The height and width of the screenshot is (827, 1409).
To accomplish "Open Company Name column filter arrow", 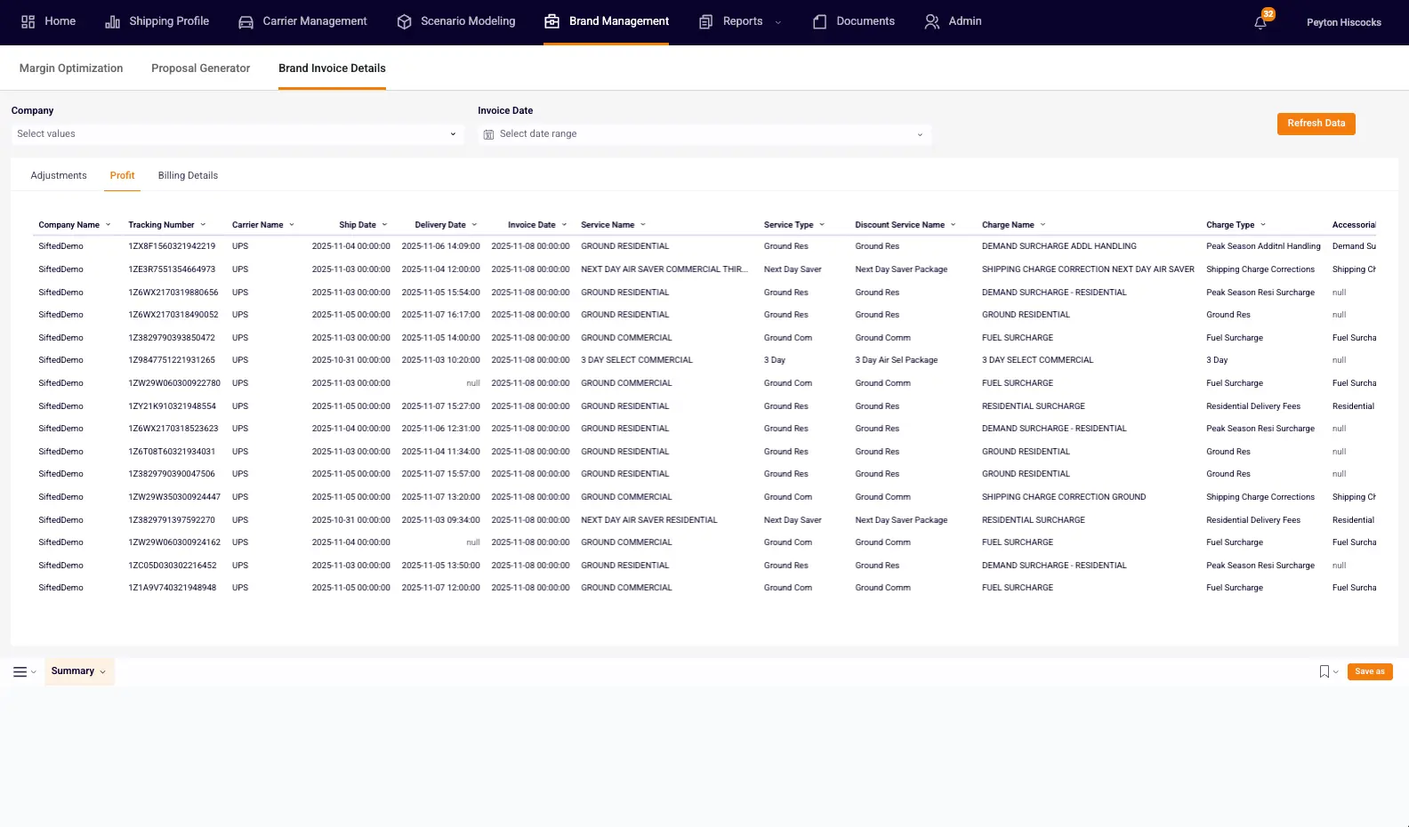I will pyautogui.click(x=109, y=225).
